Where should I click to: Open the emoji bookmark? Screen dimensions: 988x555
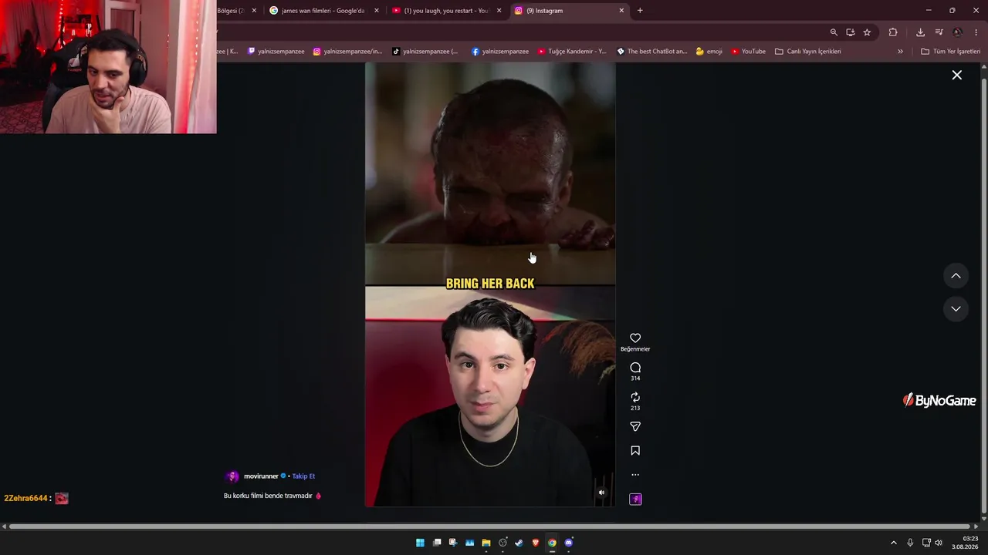pyautogui.click(x=709, y=52)
